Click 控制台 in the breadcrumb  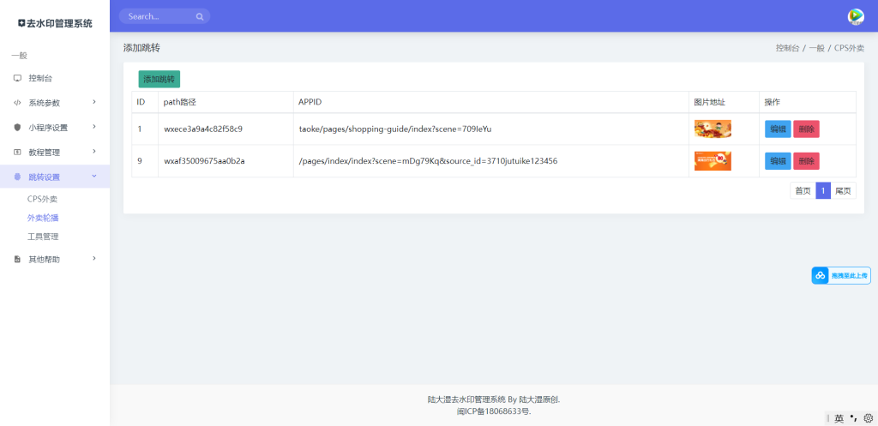pos(787,48)
